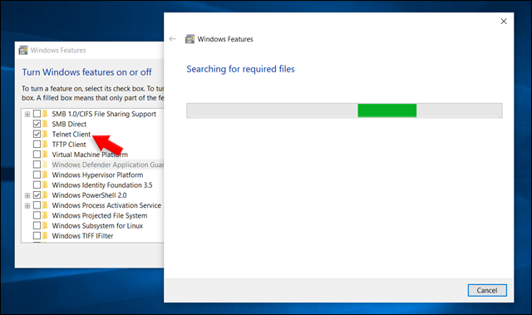The image size is (532, 315).
Task: Click the Turn Windows features on or off heading
Action: tap(86, 72)
